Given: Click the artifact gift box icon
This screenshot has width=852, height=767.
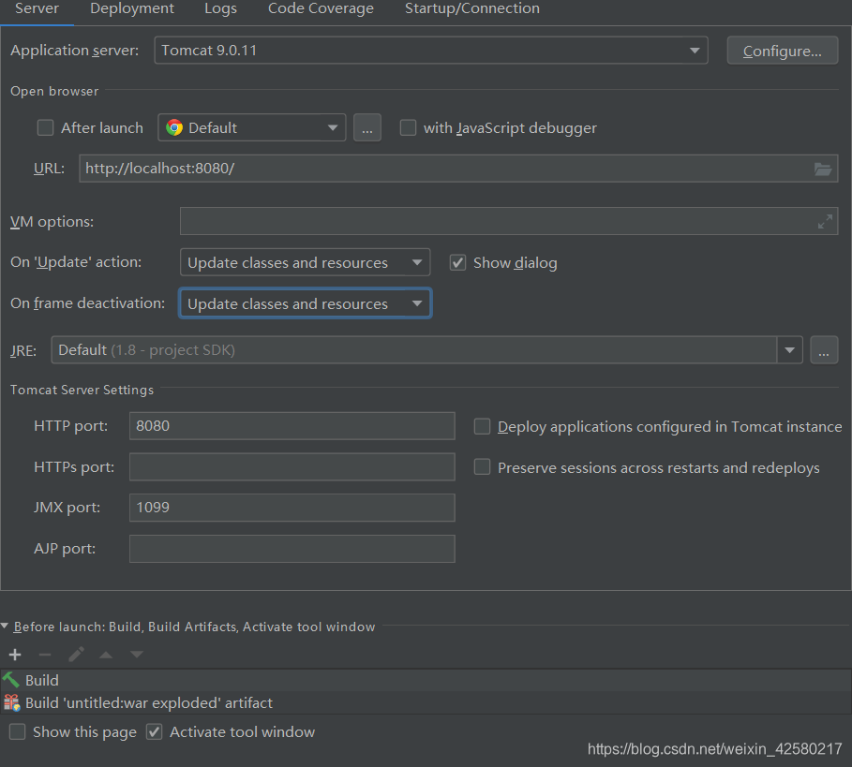Looking at the screenshot, I should click(11, 702).
